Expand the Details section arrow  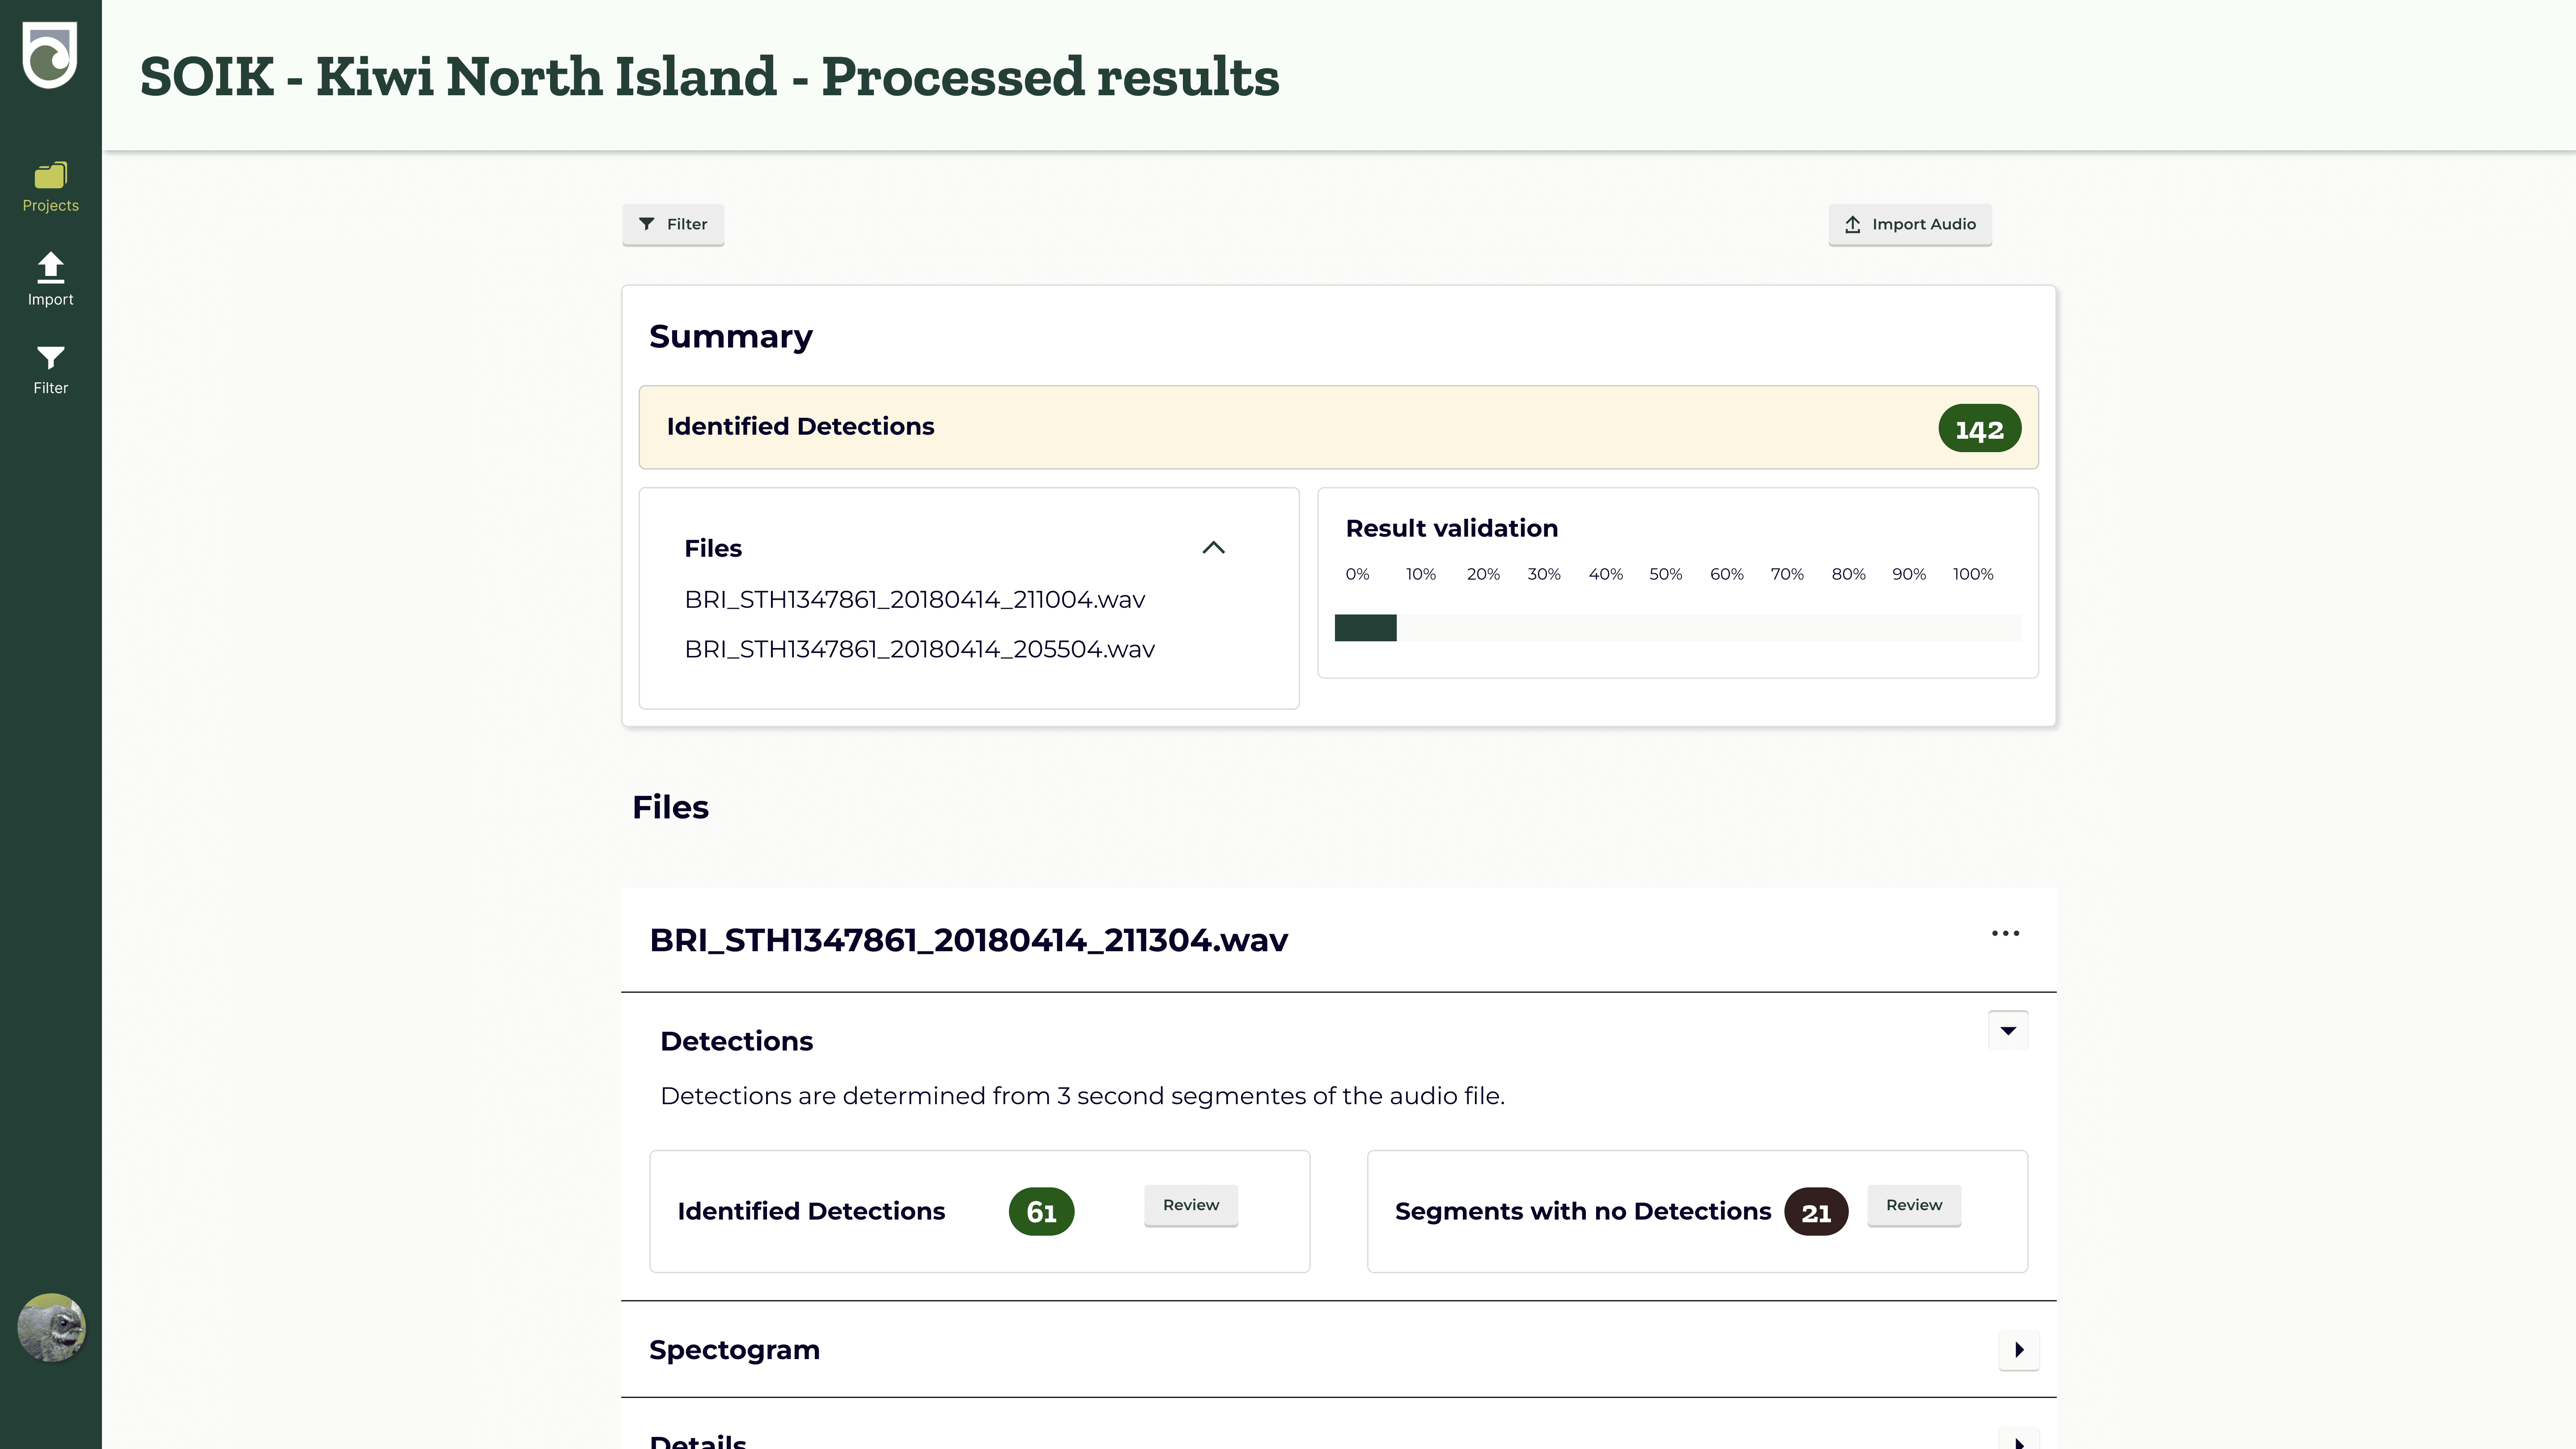[x=2019, y=1441]
